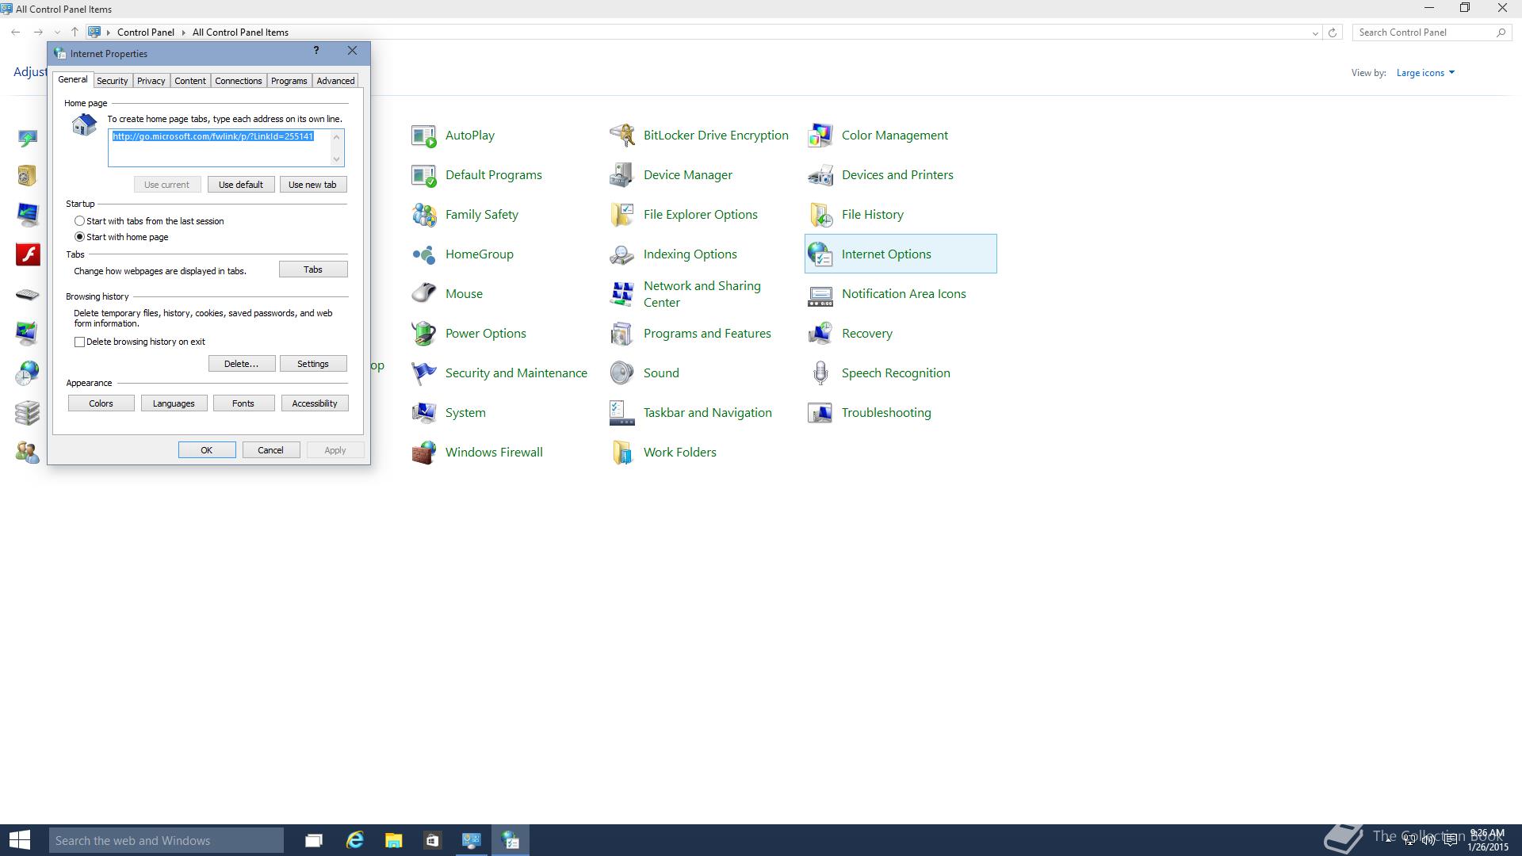Switch to the Connections tab

coord(238,81)
